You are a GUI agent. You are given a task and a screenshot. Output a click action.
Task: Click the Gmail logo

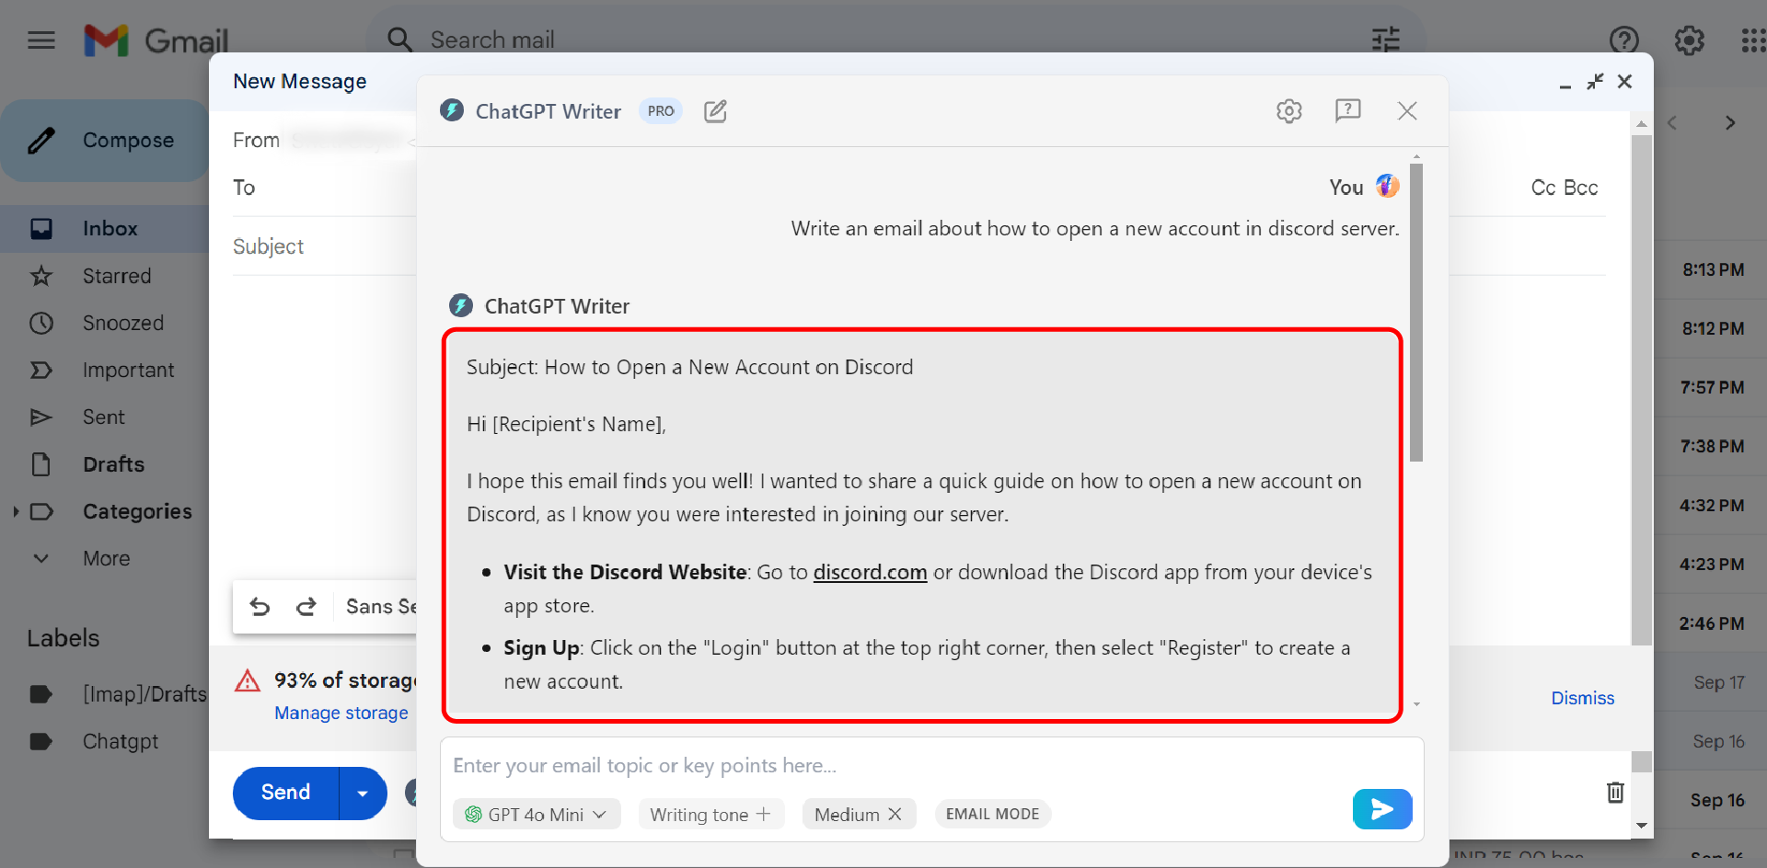[156, 40]
